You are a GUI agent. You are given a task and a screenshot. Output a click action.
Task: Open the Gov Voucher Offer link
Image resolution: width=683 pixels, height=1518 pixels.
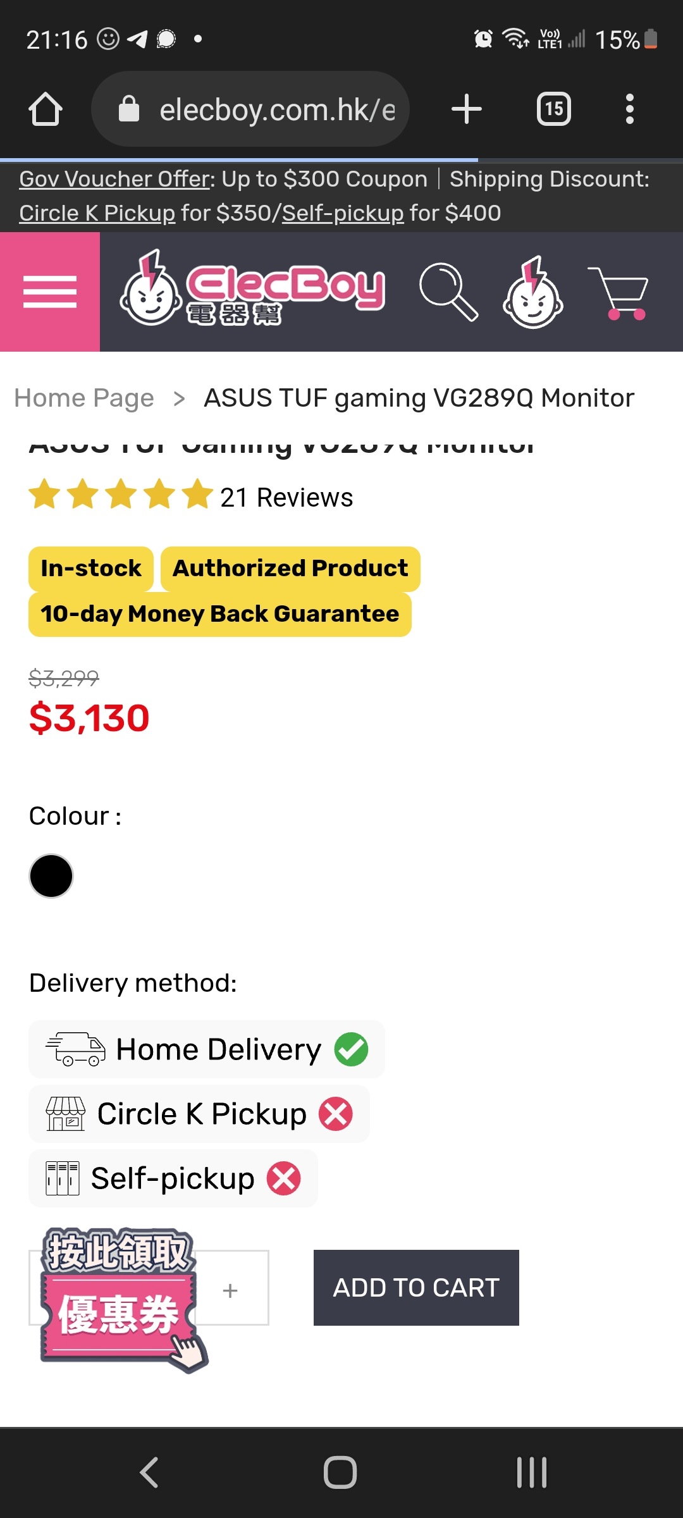114,179
